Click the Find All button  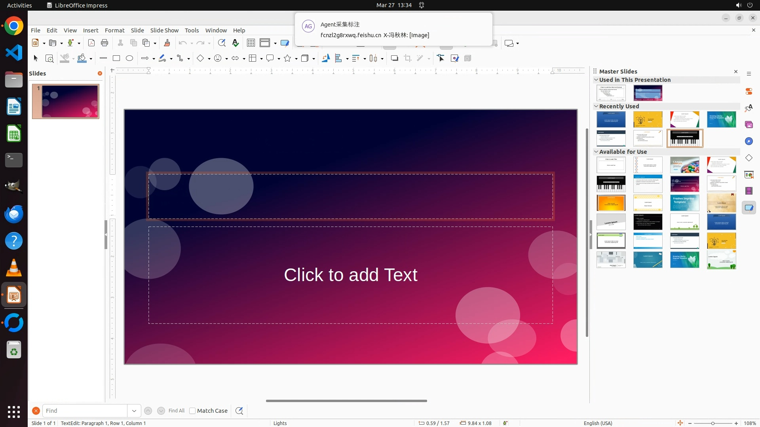tap(177, 411)
